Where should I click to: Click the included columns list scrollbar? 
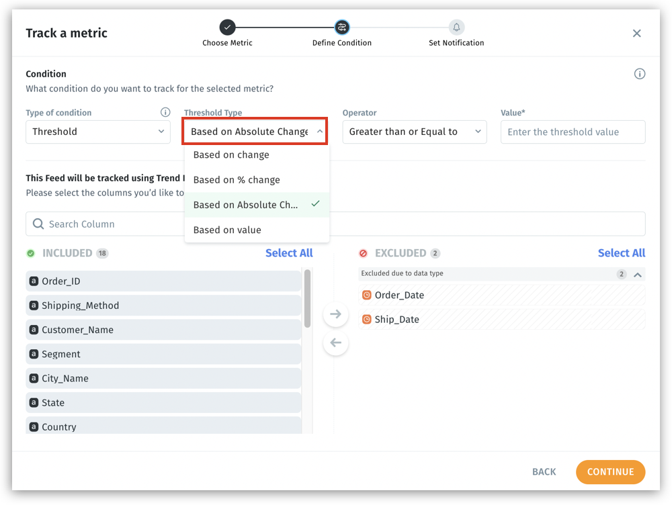307,299
